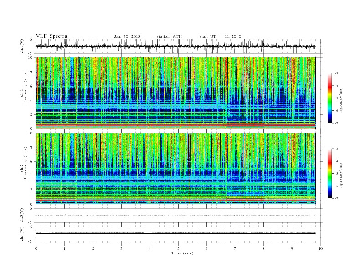Click time axis tick label '0'
The width and height of the screenshot is (361, 279).
click(36, 248)
